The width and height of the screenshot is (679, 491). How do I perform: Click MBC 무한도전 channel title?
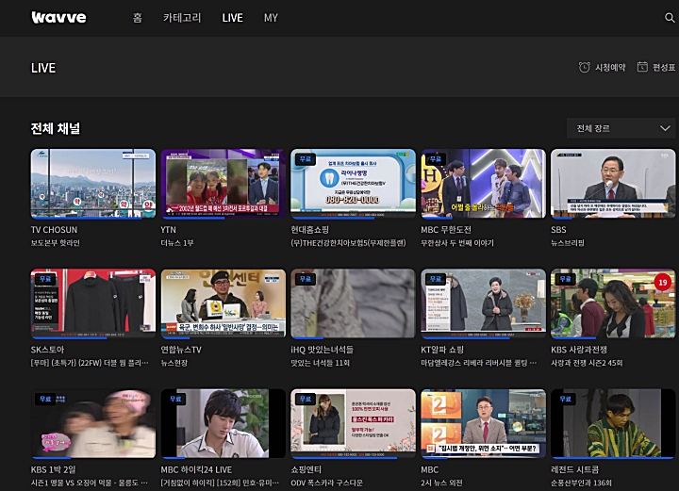pyautogui.click(x=446, y=230)
